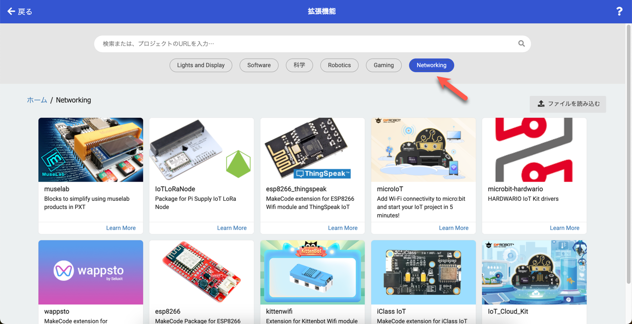The image size is (632, 324).
Task: Click the esp8266 red board image
Action: click(x=202, y=272)
